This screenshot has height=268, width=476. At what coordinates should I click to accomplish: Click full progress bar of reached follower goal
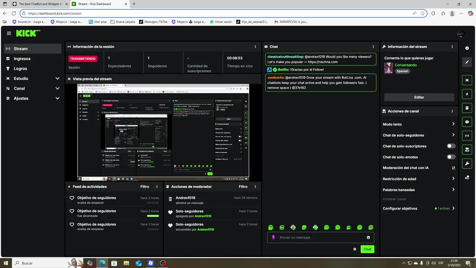[153, 216]
